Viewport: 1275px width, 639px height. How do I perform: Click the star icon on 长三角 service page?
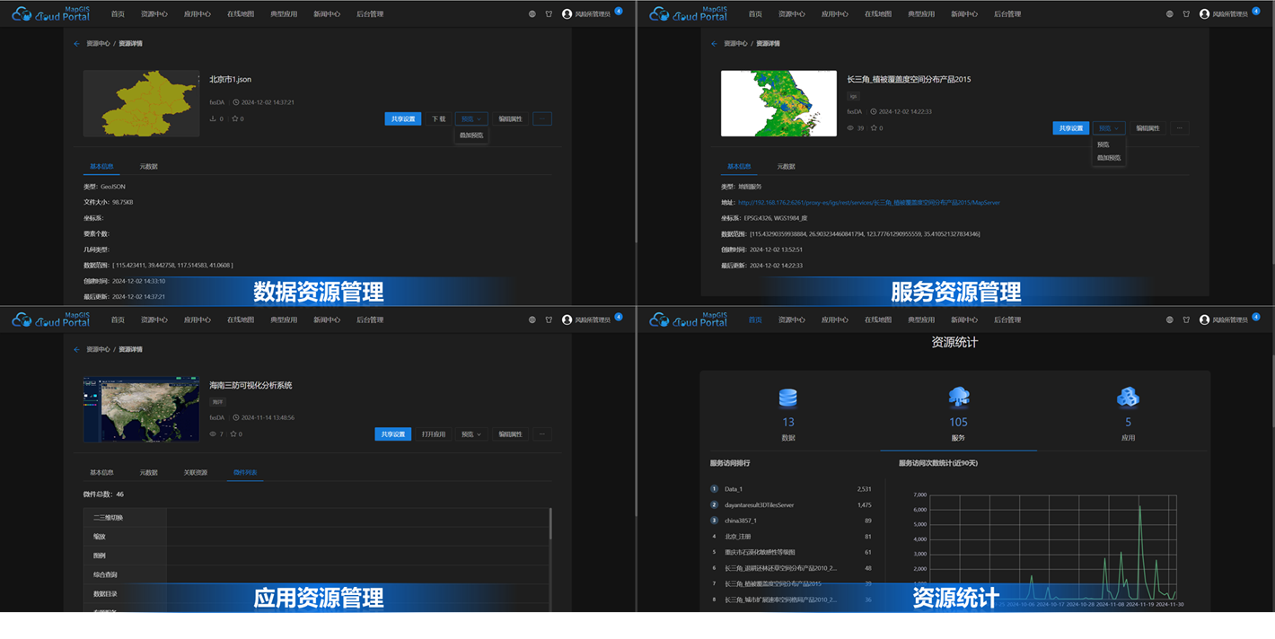pos(874,128)
